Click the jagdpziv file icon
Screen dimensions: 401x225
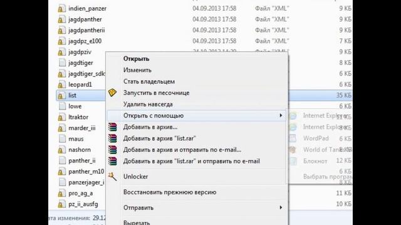click(61, 52)
